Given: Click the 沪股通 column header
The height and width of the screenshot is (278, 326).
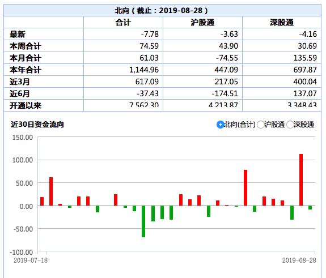Looking at the screenshot, I should (202, 22).
